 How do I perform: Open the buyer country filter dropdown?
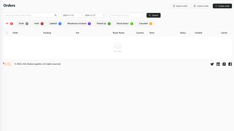click(127, 15)
